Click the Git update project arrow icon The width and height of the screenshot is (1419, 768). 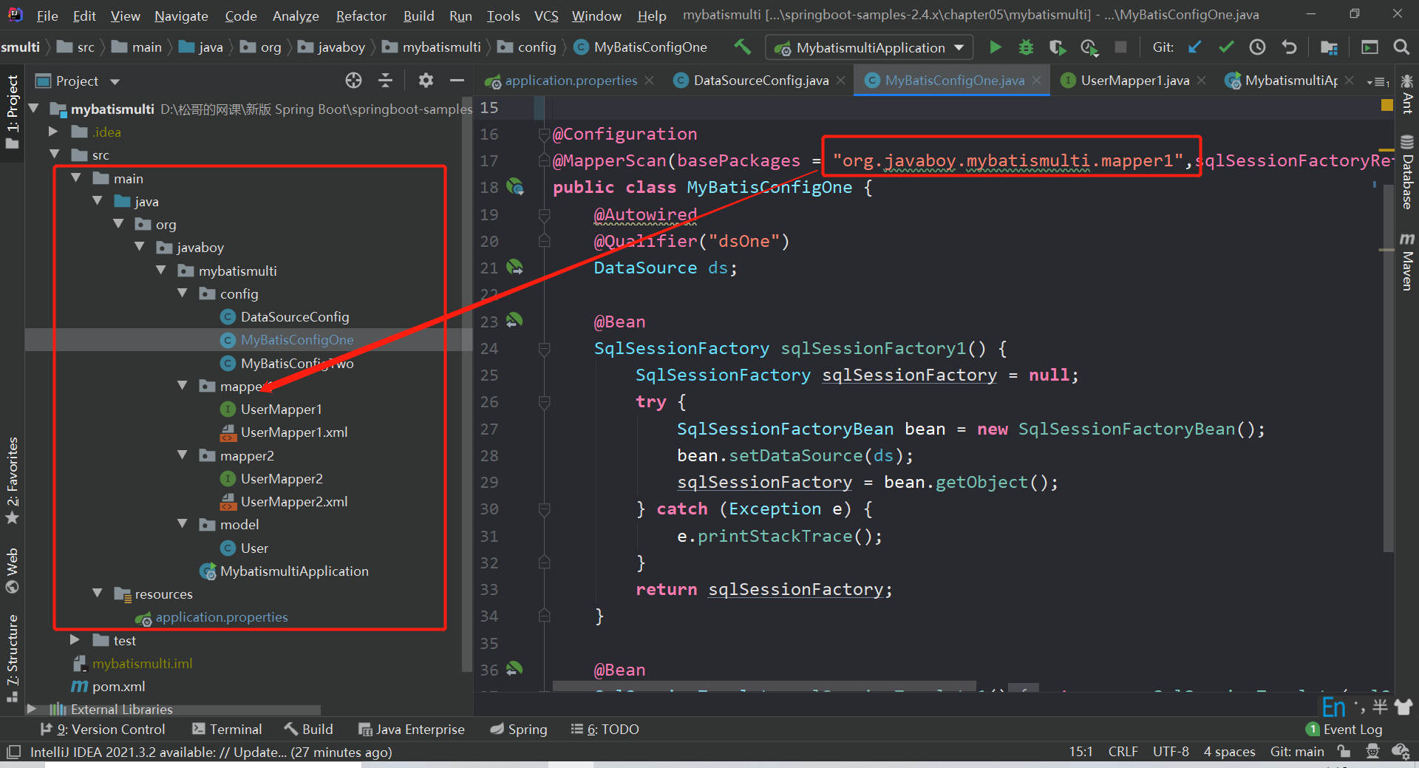pyautogui.click(x=1194, y=47)
